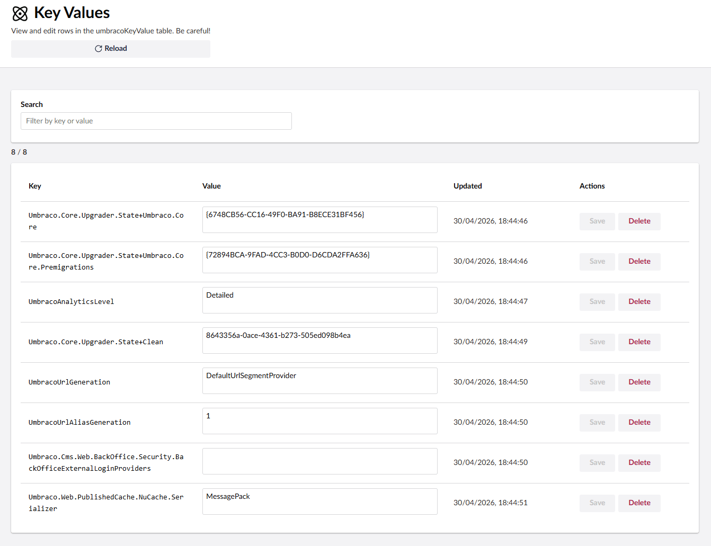Delete the Umbraco.Core.Premigrations row

tap(639, 262)
